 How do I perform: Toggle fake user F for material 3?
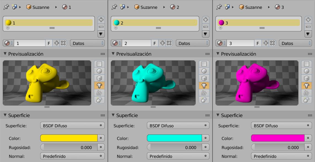[x=258, y=43]
